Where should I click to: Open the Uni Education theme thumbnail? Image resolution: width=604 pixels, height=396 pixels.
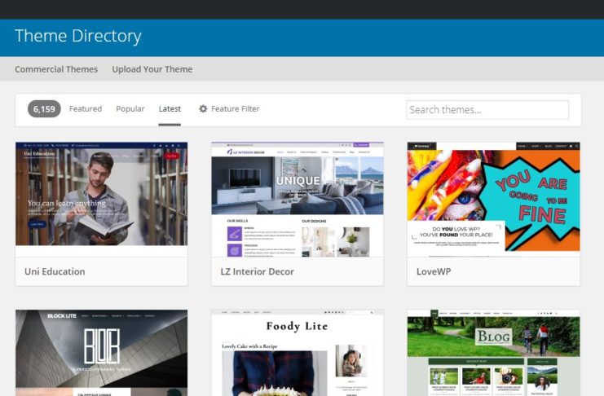tap(102, 199)
